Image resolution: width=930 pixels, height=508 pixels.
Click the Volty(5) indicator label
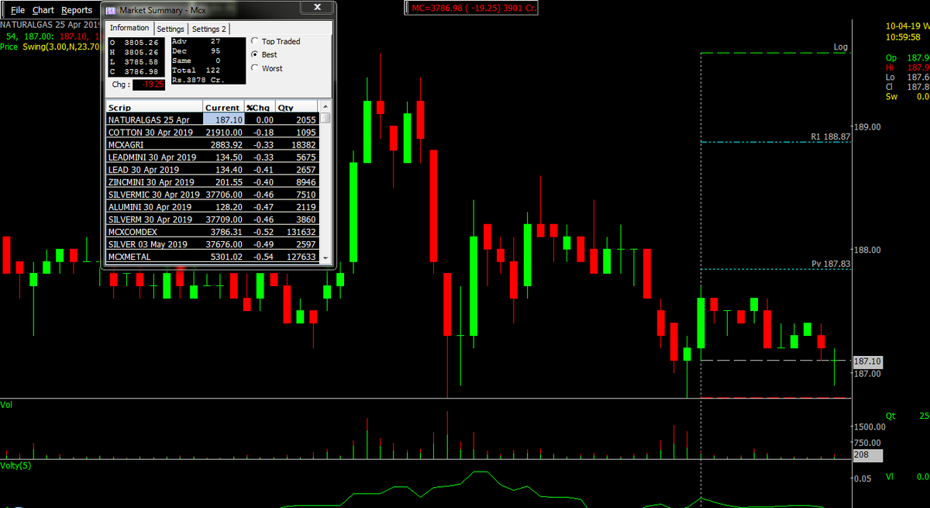pyautogui.click(x=14, y=465)
